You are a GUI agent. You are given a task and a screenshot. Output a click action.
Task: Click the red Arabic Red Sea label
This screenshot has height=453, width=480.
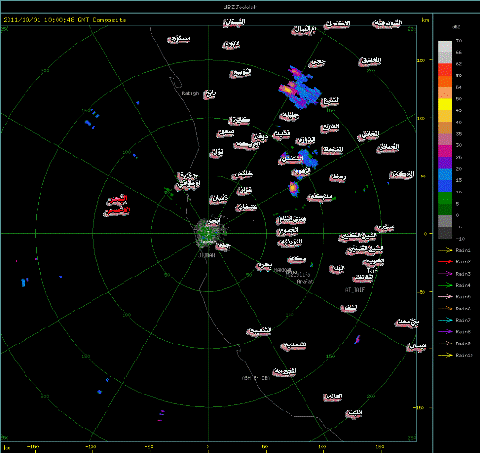(x=117, y=205)
